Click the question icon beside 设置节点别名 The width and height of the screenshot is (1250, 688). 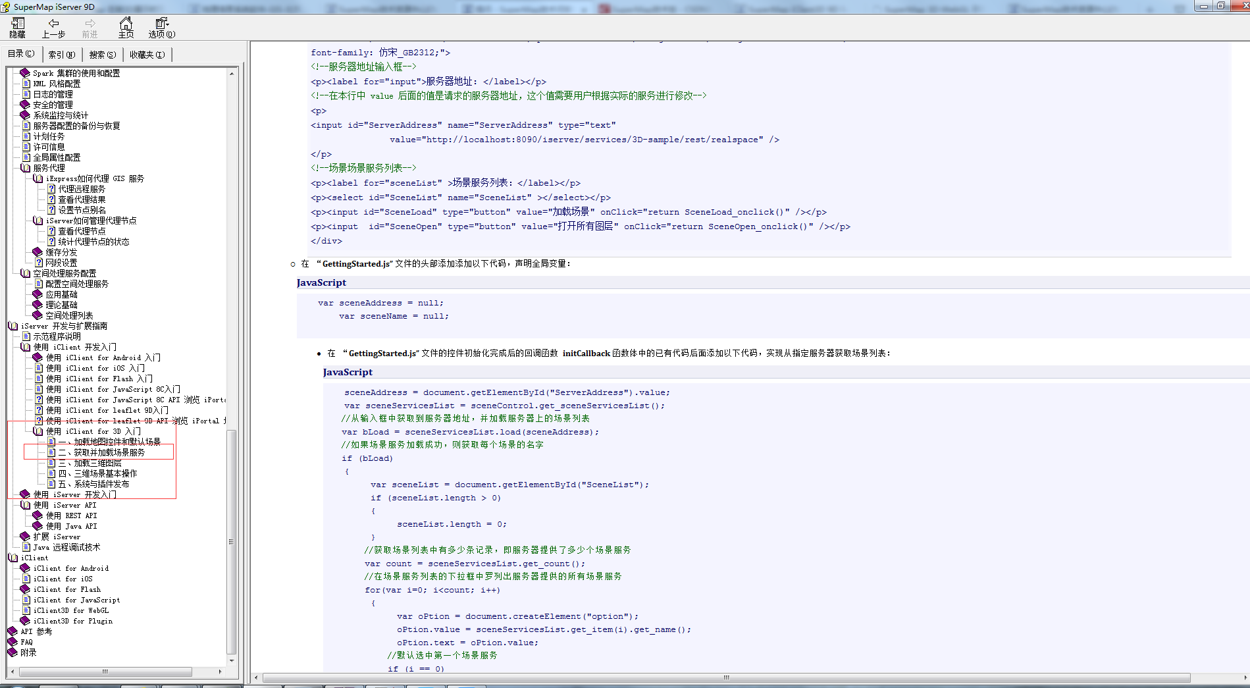[x=51, y=210]
